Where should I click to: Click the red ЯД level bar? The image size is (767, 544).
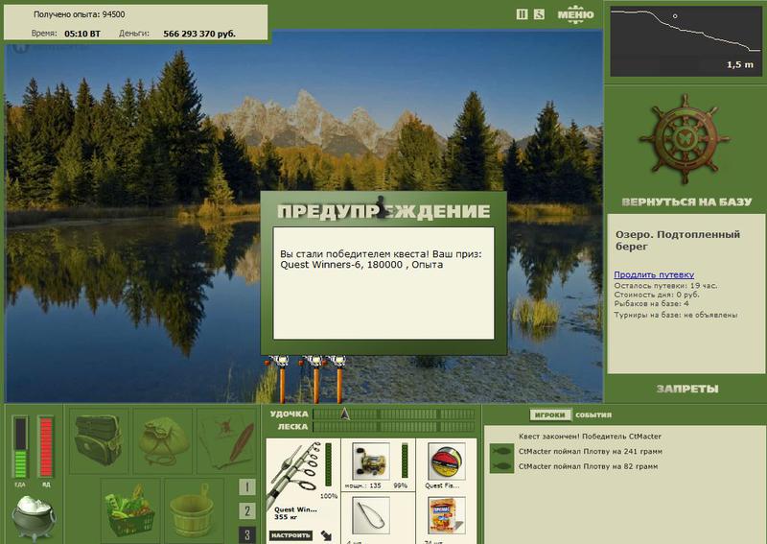click(x=45, y=447)
